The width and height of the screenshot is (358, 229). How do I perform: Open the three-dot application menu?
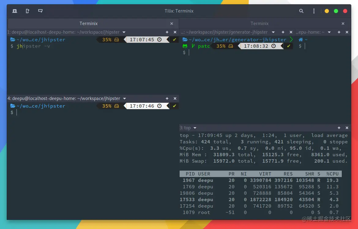click(x=314, y=11)
